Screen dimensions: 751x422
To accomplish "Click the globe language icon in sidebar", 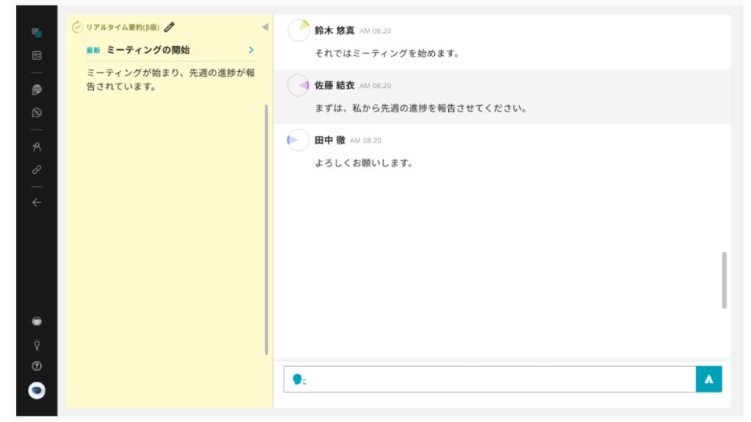I will point(37,90).
